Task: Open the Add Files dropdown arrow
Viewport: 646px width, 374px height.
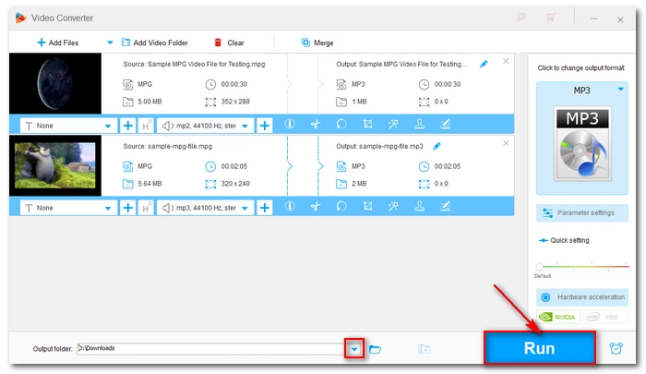Action: pos(110,42)
